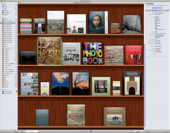
Task: Select the 50 Jahre Leica M book cover
Action: 71,54
